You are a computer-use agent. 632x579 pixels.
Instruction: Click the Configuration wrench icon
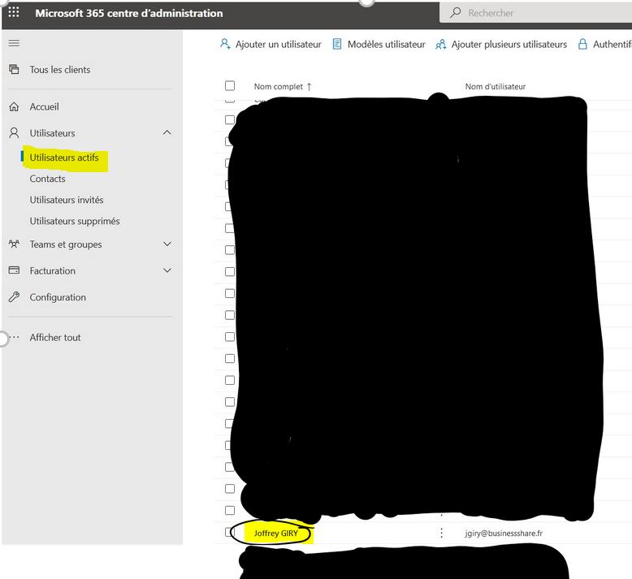pyautogui.click(x=14, y=297)
